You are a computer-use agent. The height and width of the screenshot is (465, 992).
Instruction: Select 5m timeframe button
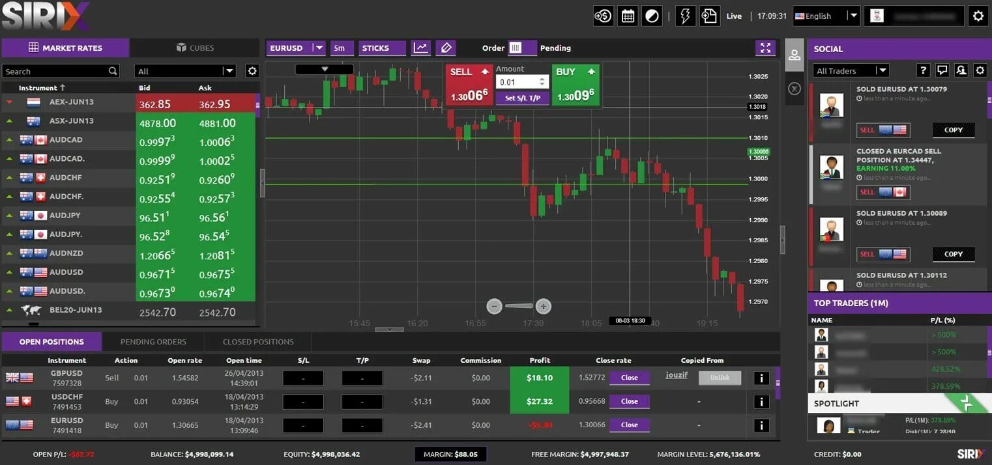coord(342,48)
